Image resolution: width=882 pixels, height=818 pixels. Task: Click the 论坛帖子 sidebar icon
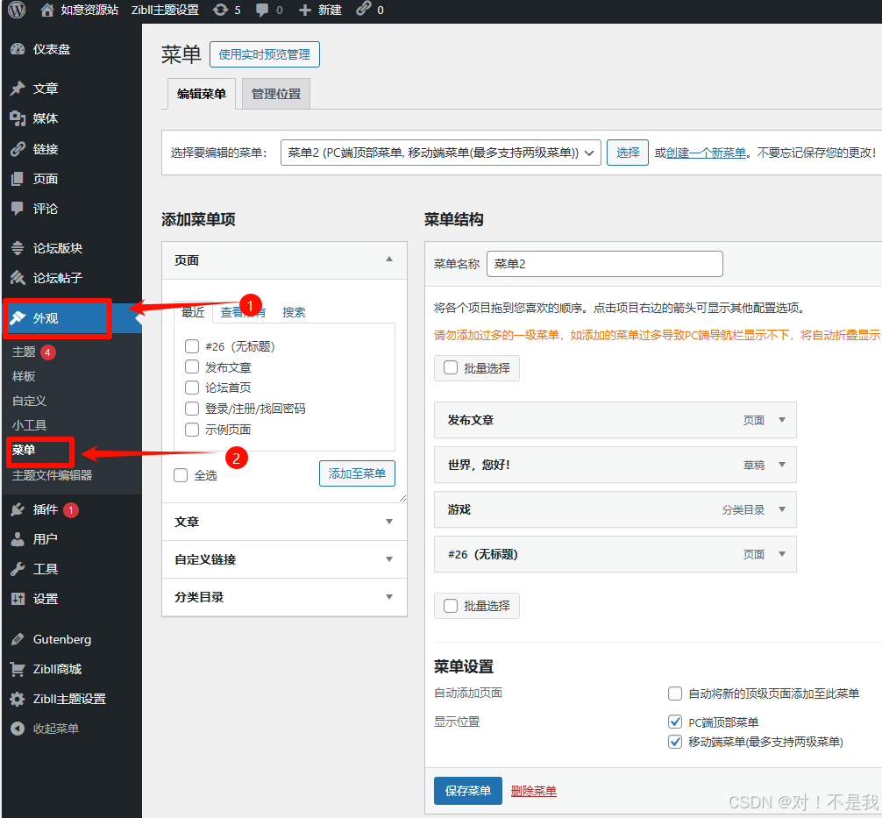(x=18, y=277)
